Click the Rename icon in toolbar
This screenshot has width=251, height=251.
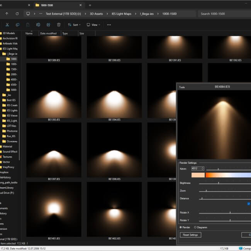[38, 25]
